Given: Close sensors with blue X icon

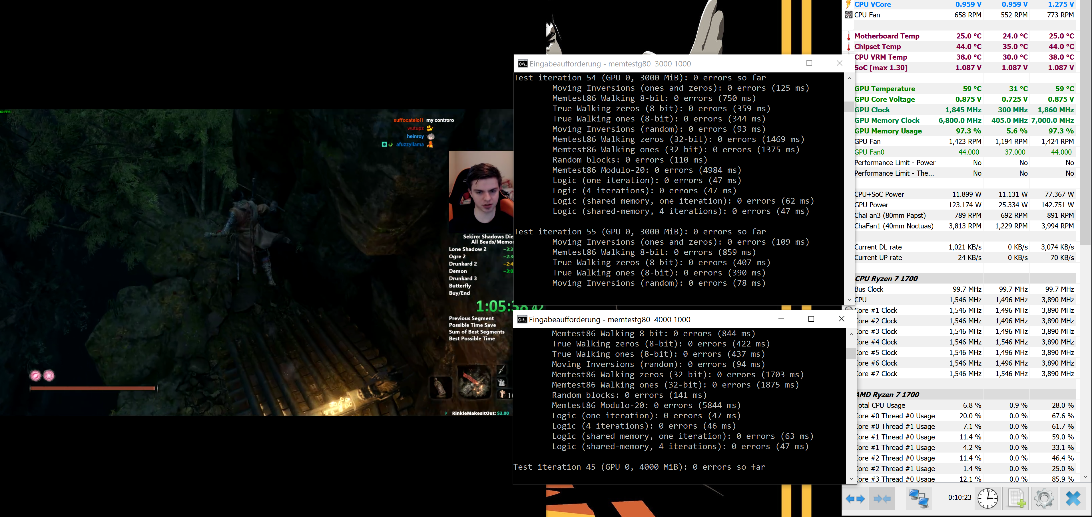Looking at the screenshot, I should (1073, 498).
